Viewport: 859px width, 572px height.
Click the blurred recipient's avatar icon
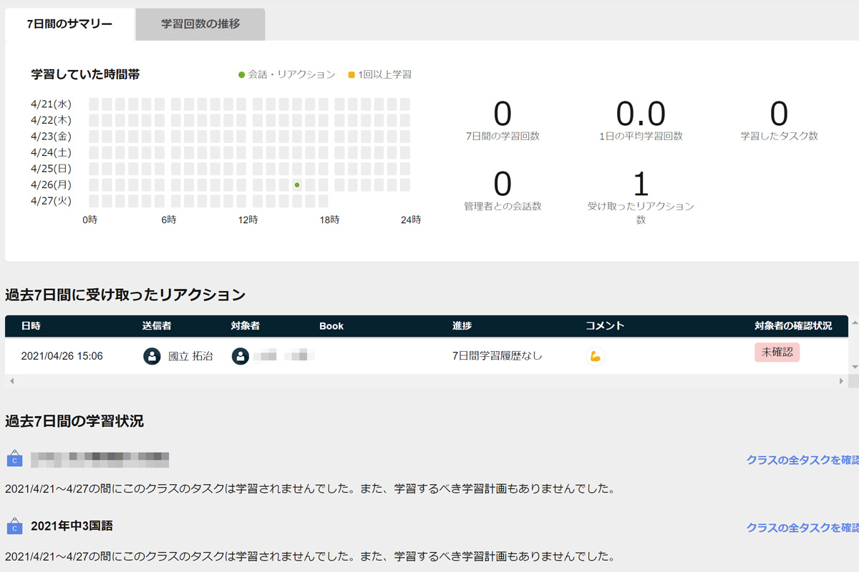241,356
